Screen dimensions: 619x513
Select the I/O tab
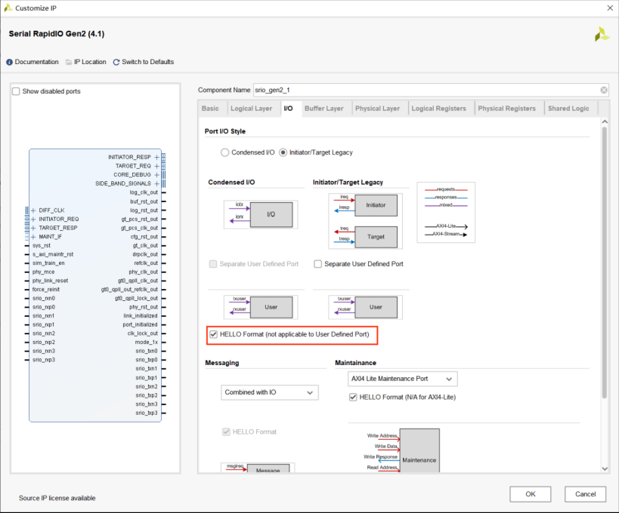[x=288, y=109]
